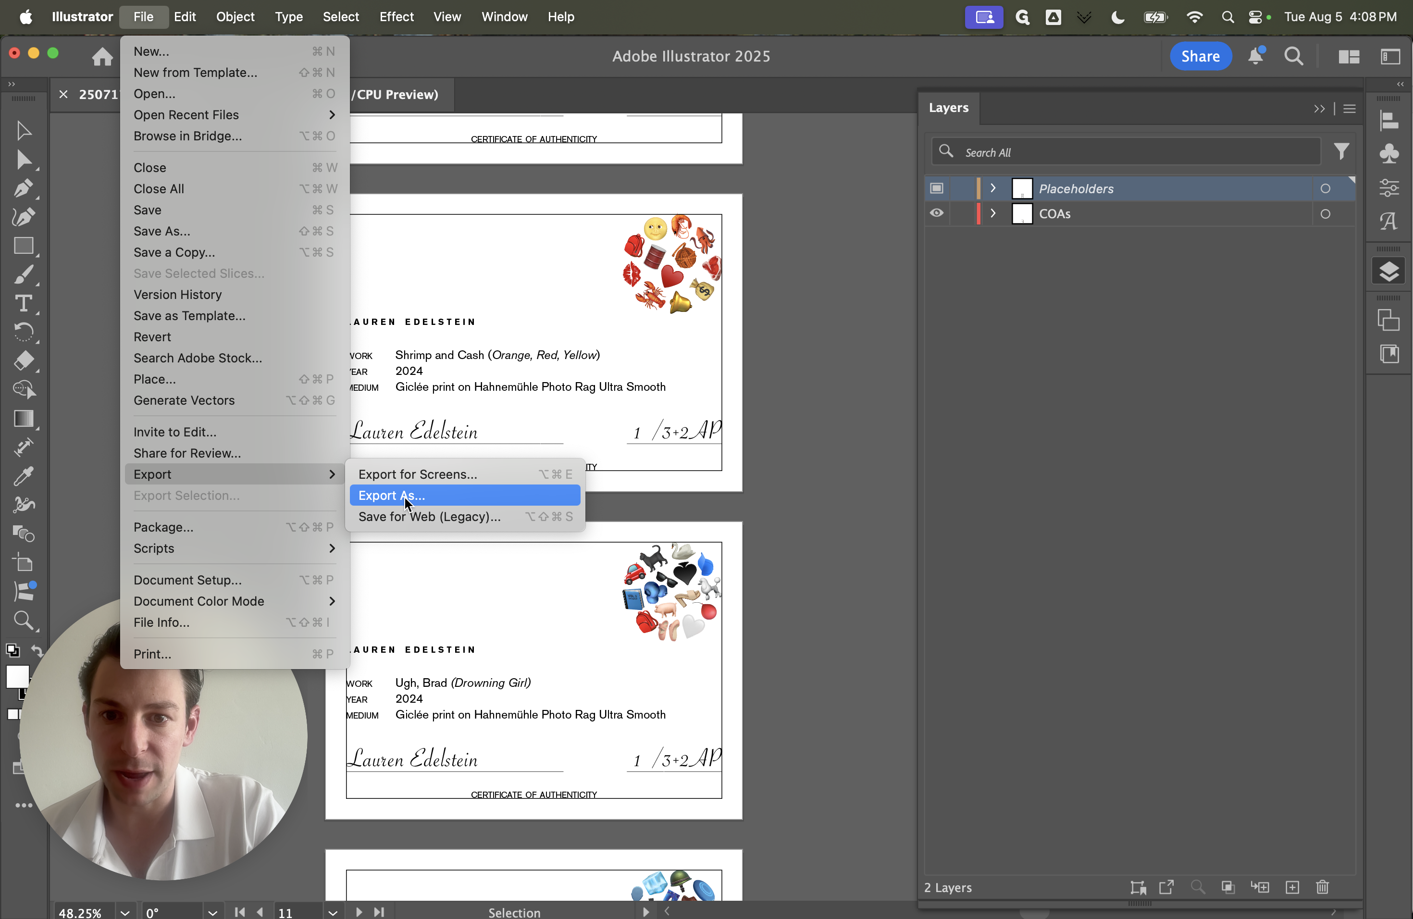
Task: Go to previous artboard arrow
Action: [260, 912]
